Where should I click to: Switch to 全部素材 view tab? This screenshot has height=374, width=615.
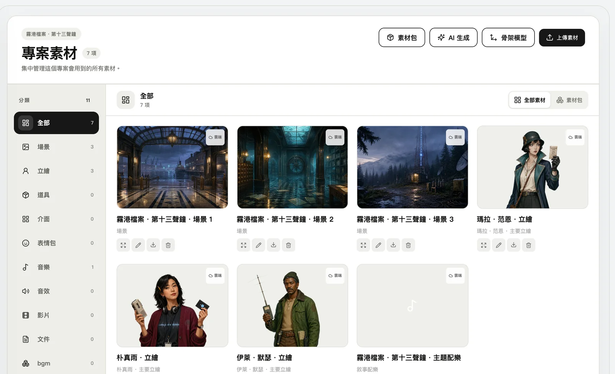(530, 100)
